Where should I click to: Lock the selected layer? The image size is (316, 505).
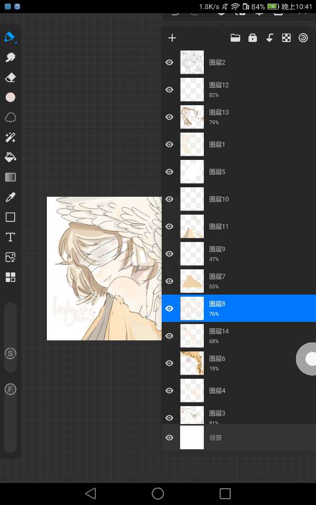coord(252,38)
